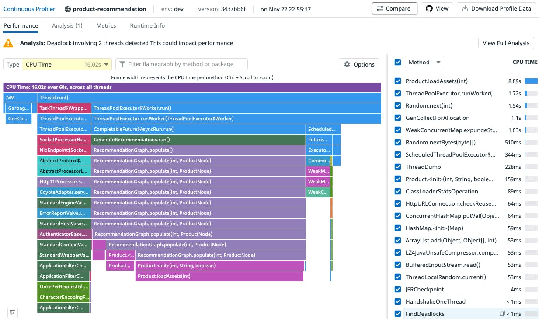Open the Options settings for the flamegraph

(x=359, y=64)
